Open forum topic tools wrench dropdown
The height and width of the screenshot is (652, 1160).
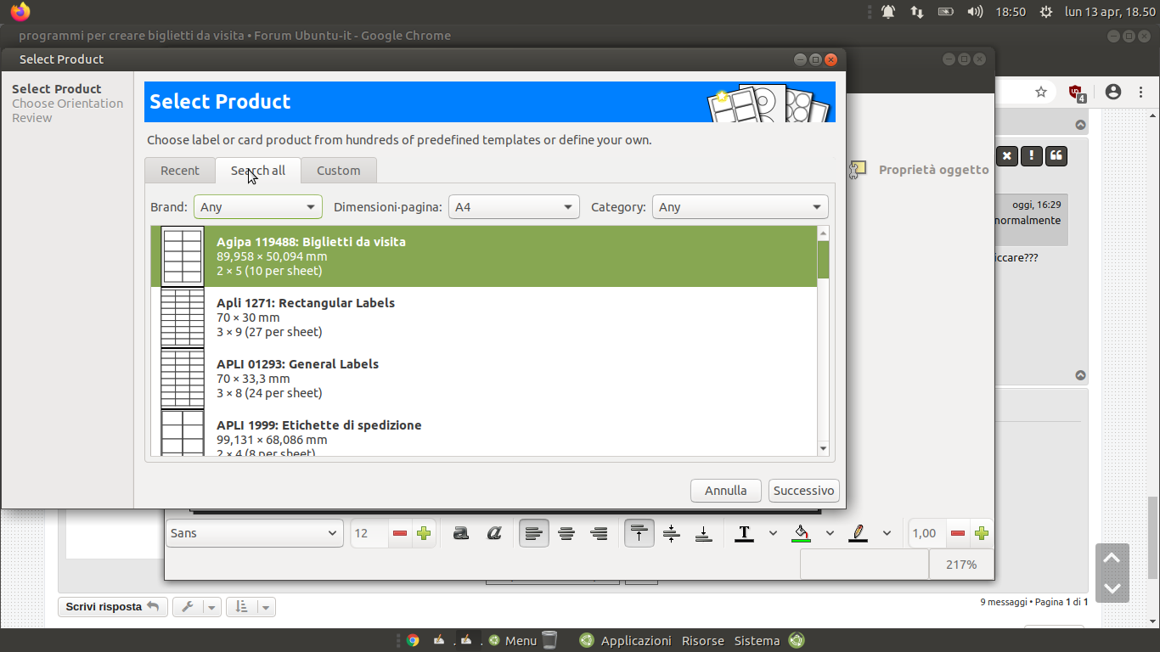197,607
